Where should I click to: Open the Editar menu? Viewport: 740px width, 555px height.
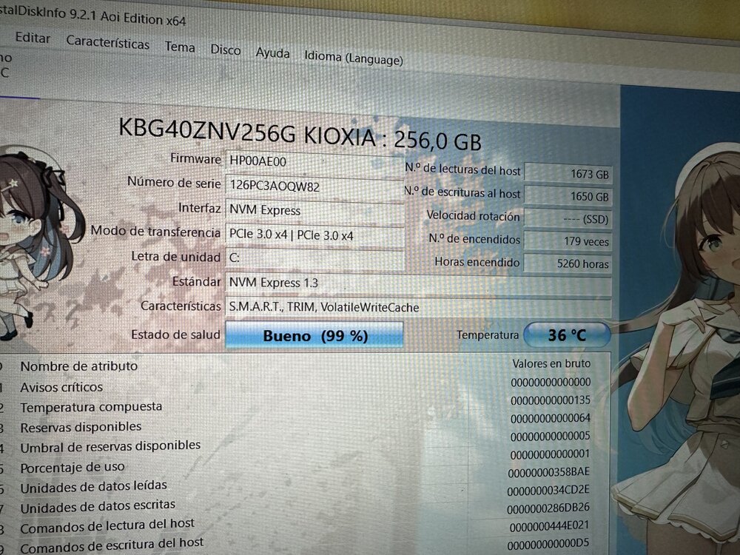click(33, 38)
